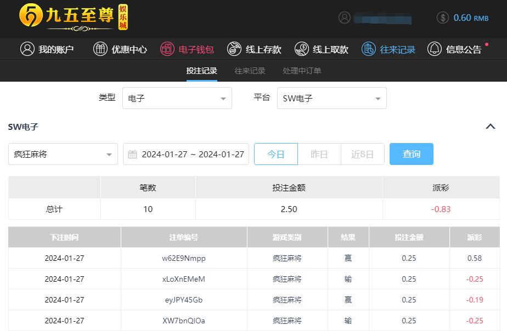Click the 查询 search button

point(412,154)
